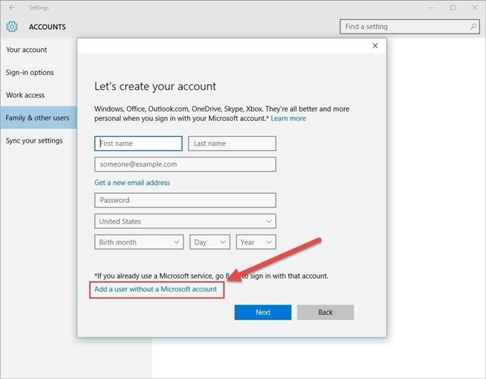Click the Next button

click(263, 312)
